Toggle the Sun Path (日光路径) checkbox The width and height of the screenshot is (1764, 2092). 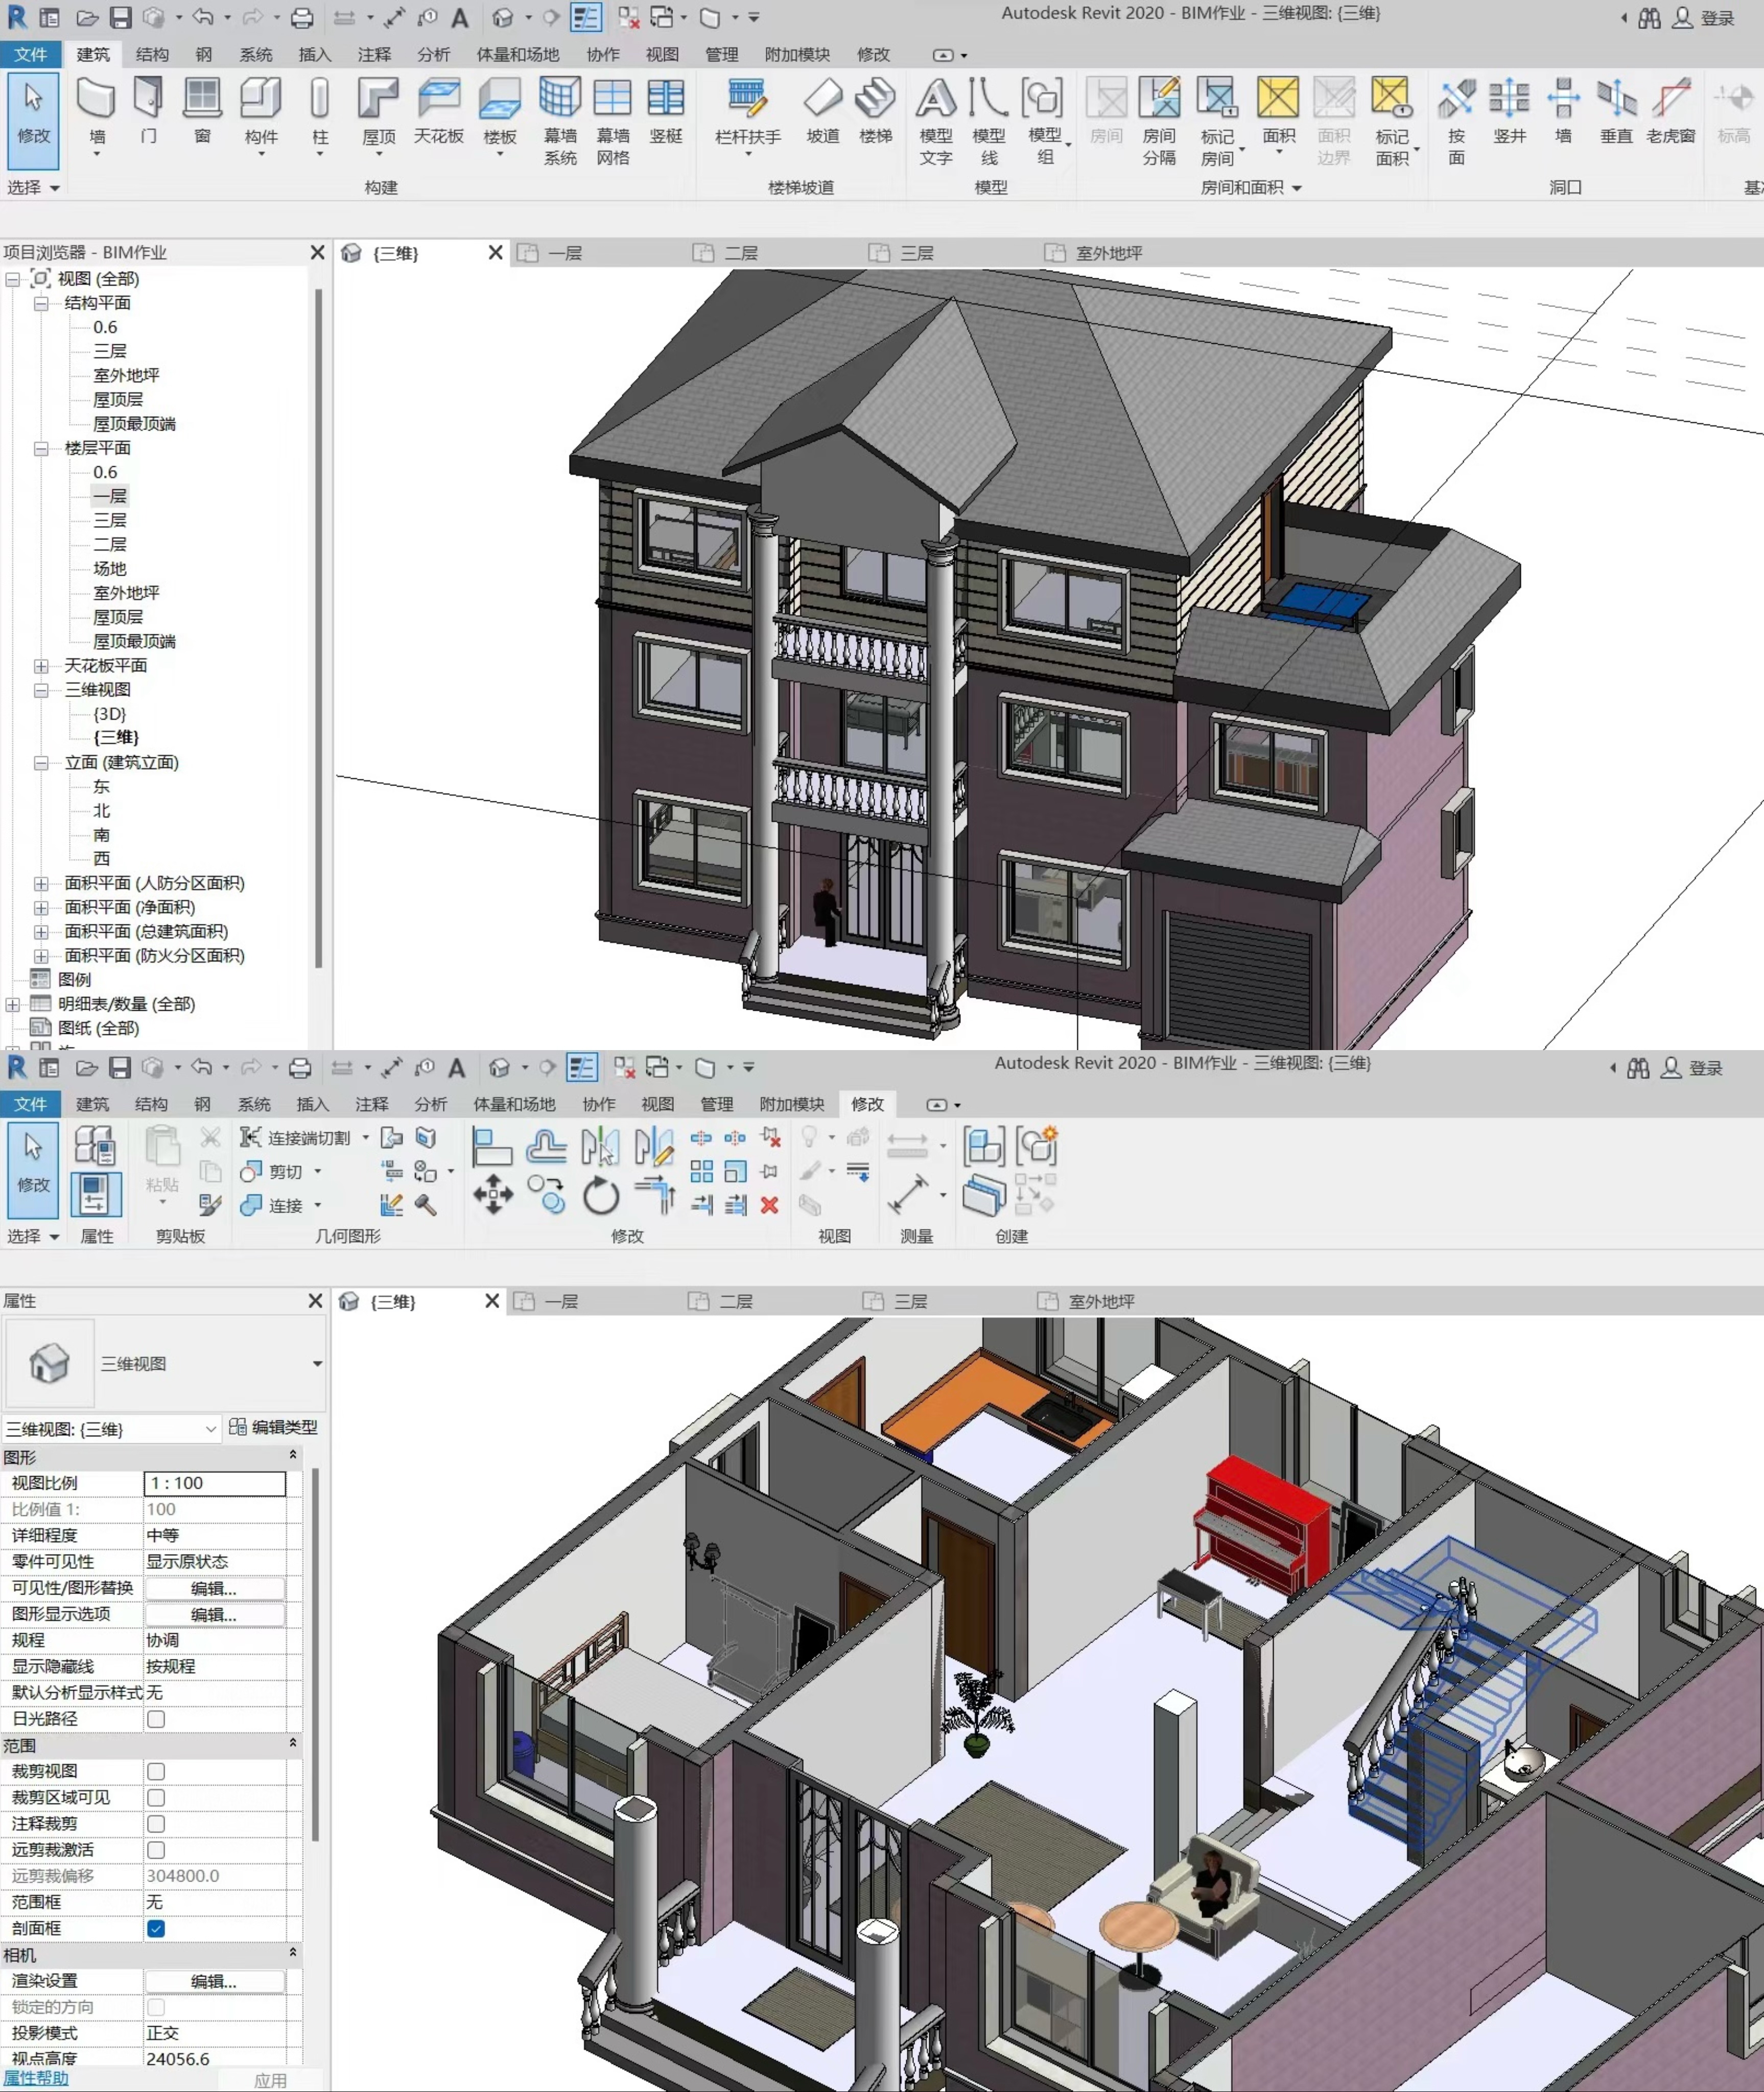click(156, 1719)
